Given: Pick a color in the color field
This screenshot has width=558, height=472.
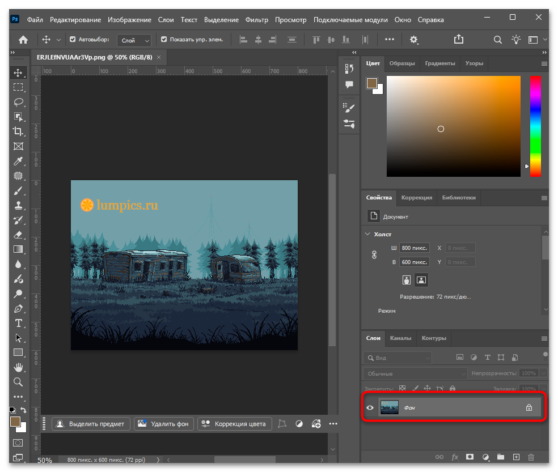Looking at the screenshot, I should click(x=454, y=126).
